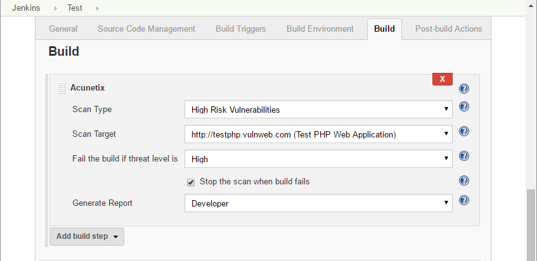Click the Fail the build if threat level is label
This screenshot has width=537, height=261.
125,159
